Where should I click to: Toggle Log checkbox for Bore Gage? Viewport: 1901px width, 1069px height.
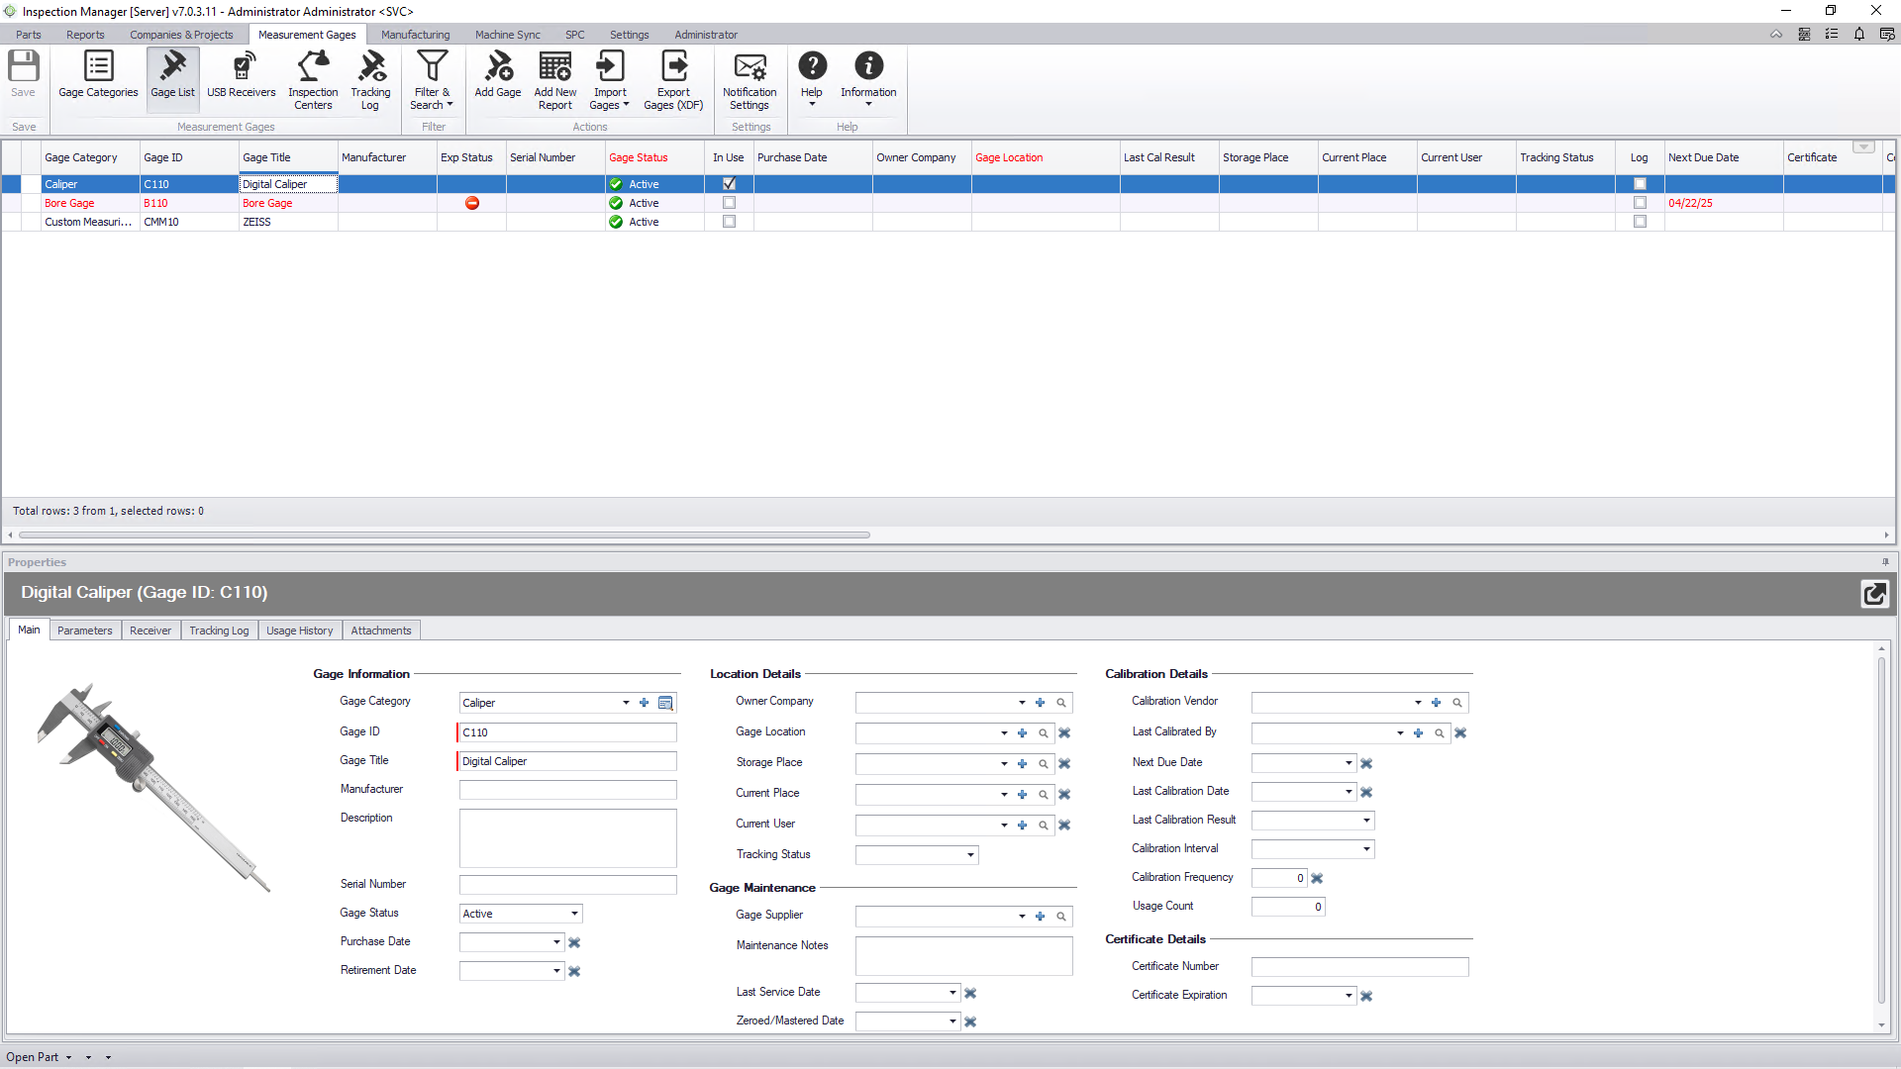(1640, 203)
